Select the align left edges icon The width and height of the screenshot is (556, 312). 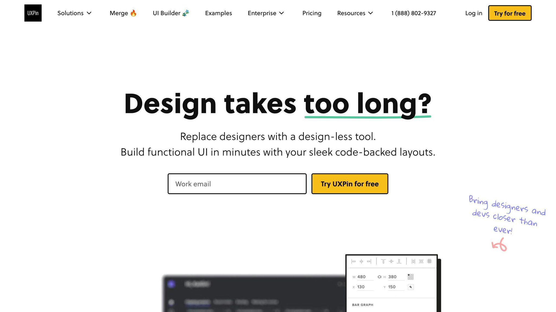click(353, 261)
